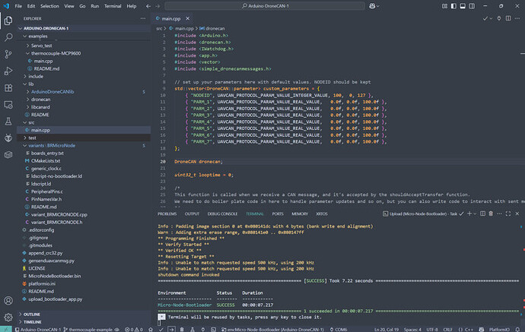Go back with the navigation arrow
The width and height of the screenshot is (525, 332).
148,6
